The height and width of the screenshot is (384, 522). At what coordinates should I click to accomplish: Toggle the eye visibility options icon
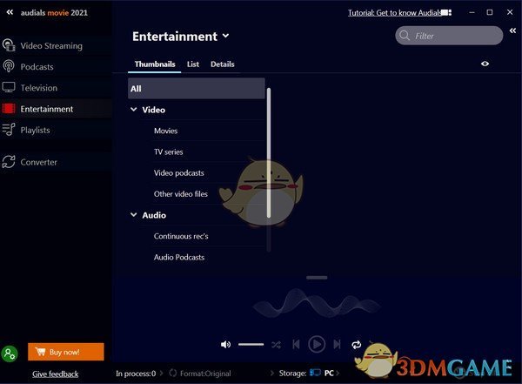[x=485, y=64]
